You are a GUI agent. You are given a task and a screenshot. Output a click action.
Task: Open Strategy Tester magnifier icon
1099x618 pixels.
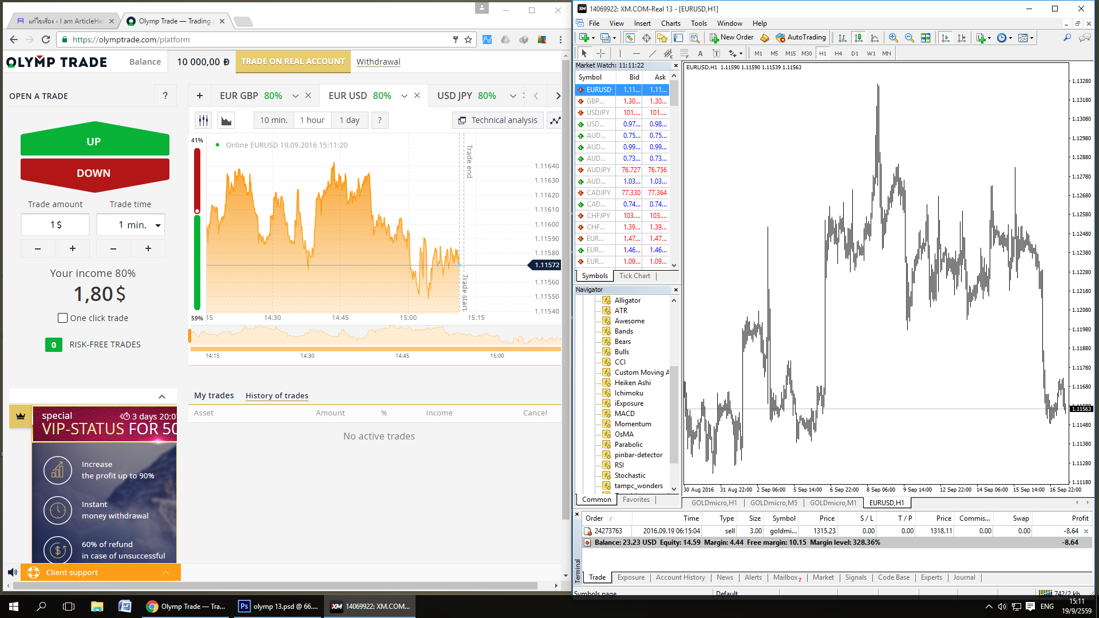point(694,38)
